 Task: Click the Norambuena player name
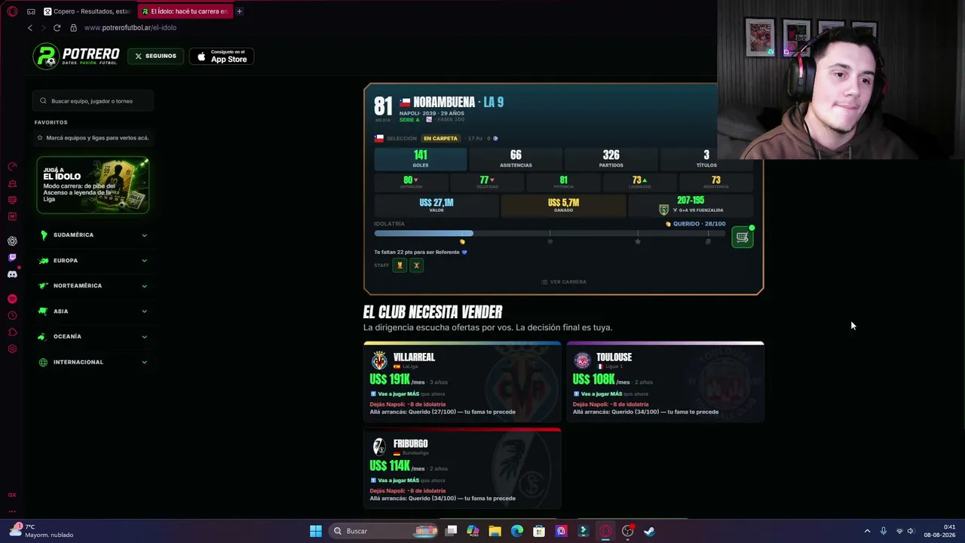(x=444, y=103)
